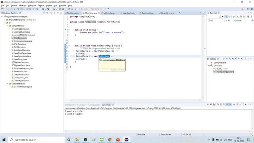Screen dimensions: 254x143
Task: Open the Navigate menu
Action: (x=32, y=6)
